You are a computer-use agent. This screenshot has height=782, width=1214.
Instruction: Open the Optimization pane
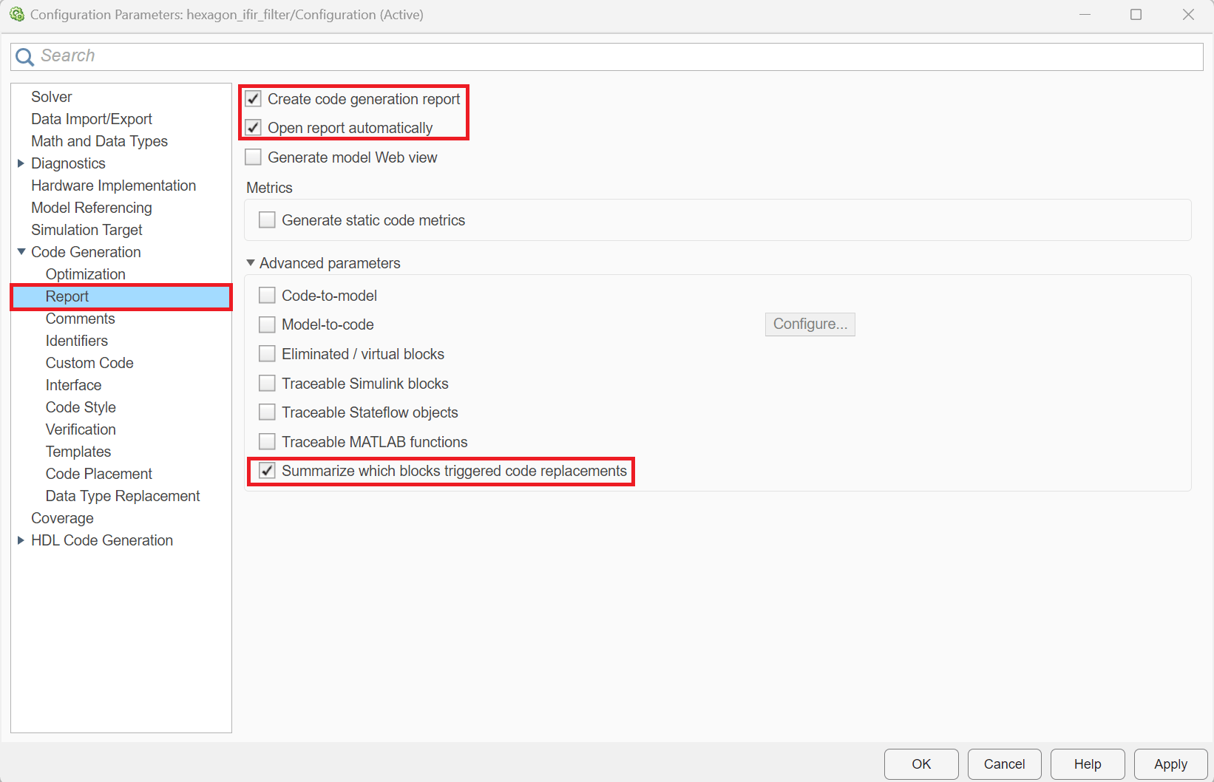coord(85,274)
